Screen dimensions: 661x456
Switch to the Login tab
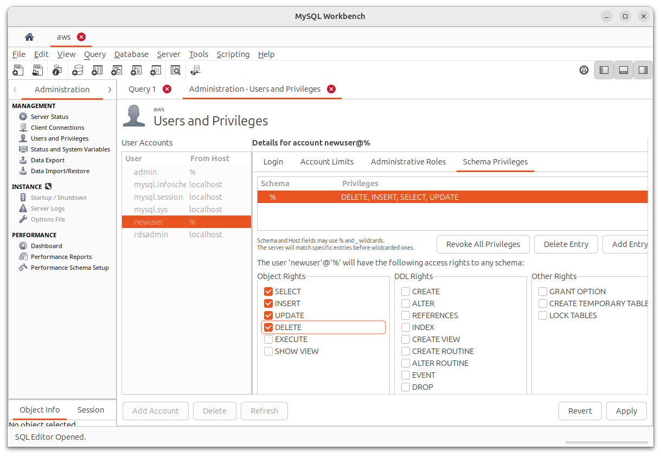tap(273, 162)
